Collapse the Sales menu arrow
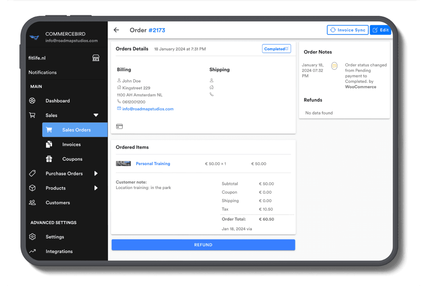 pos(96,115)
